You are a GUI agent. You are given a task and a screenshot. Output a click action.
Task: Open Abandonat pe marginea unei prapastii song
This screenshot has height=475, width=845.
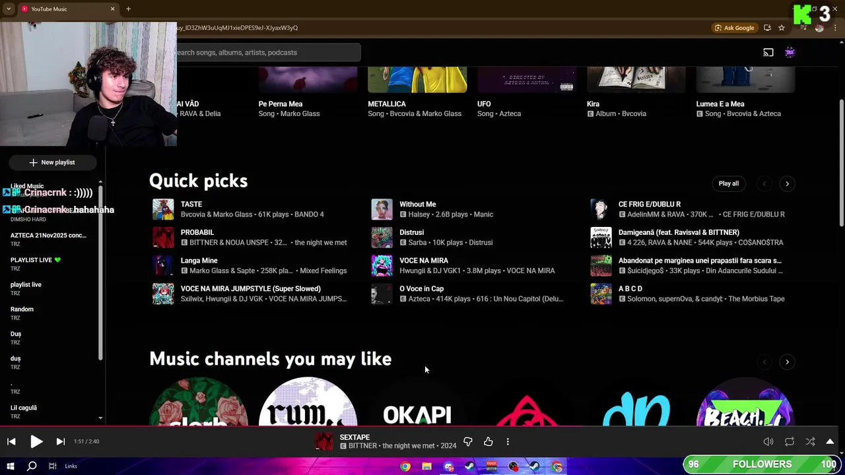pyautogui.click(x=700, y=261)
